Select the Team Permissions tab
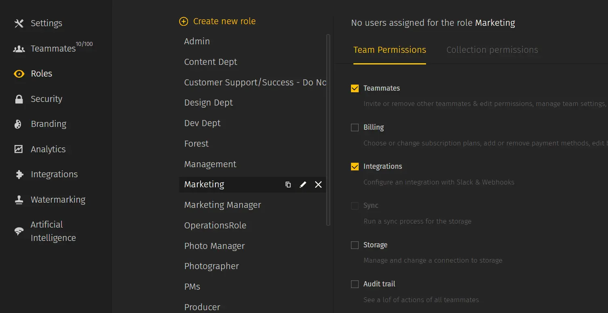Image resolution: width=608 pixels, height=313 pixels. (x=389, y=50)
